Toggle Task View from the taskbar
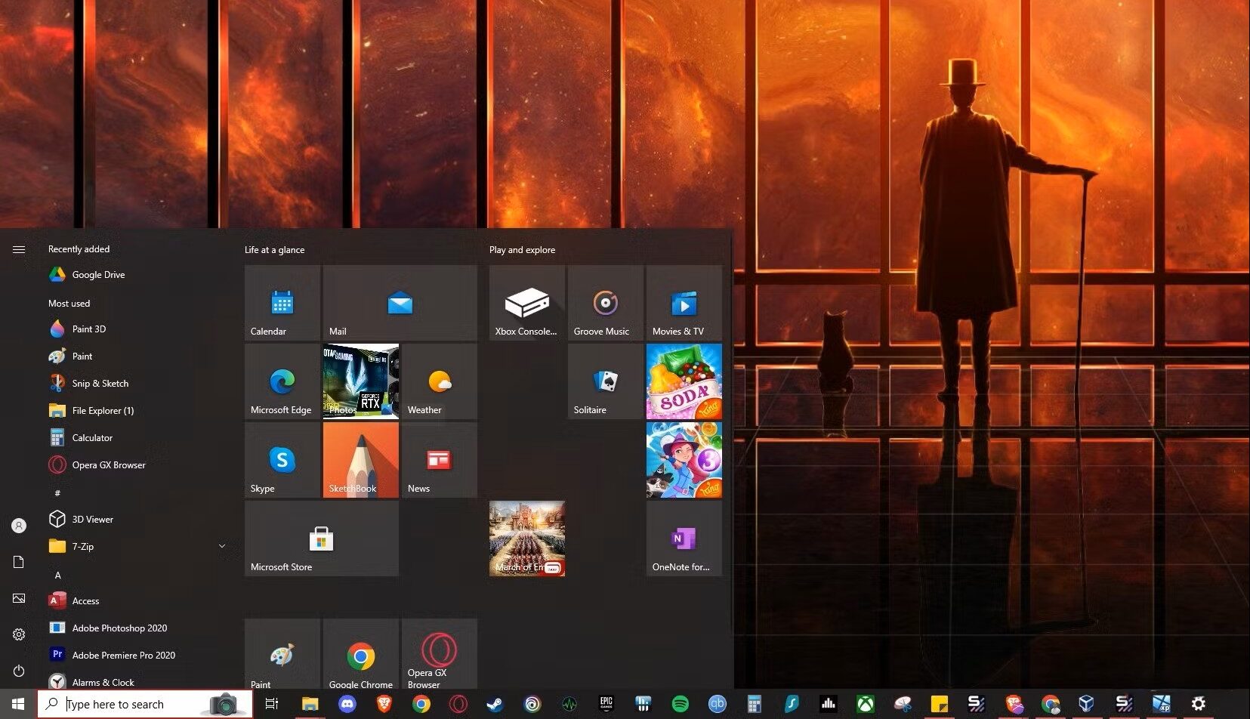 272,704
